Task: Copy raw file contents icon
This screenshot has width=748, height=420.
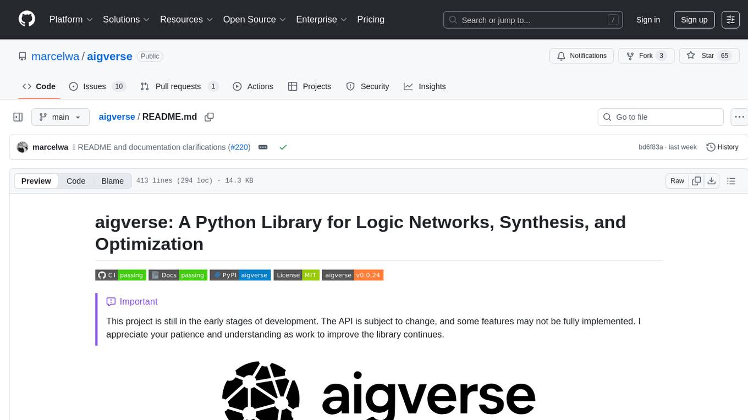Action: (x=696, y=181)
